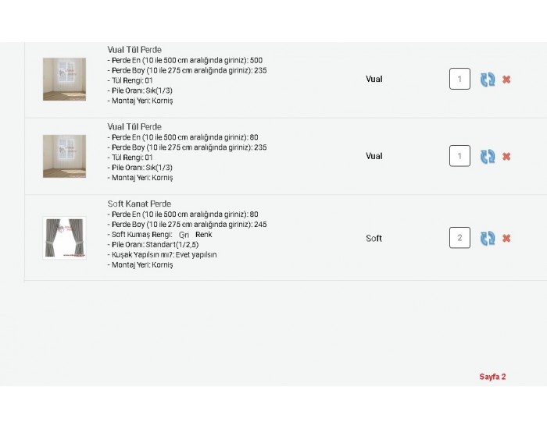Open the Soft Kanat Perde product link

[139, 204]
